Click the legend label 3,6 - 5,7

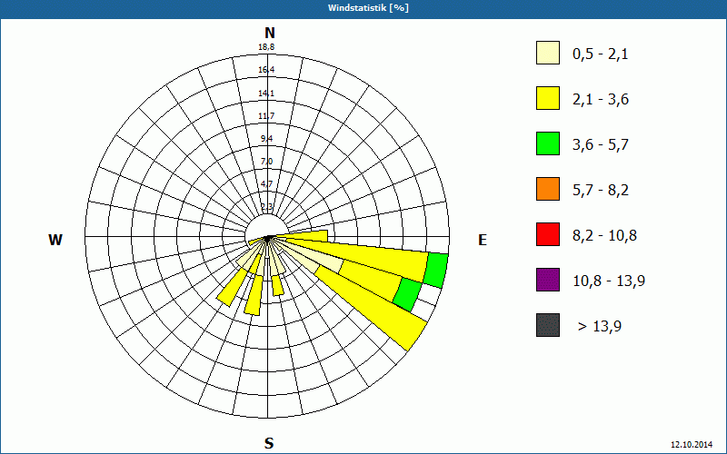pos(601,145)
